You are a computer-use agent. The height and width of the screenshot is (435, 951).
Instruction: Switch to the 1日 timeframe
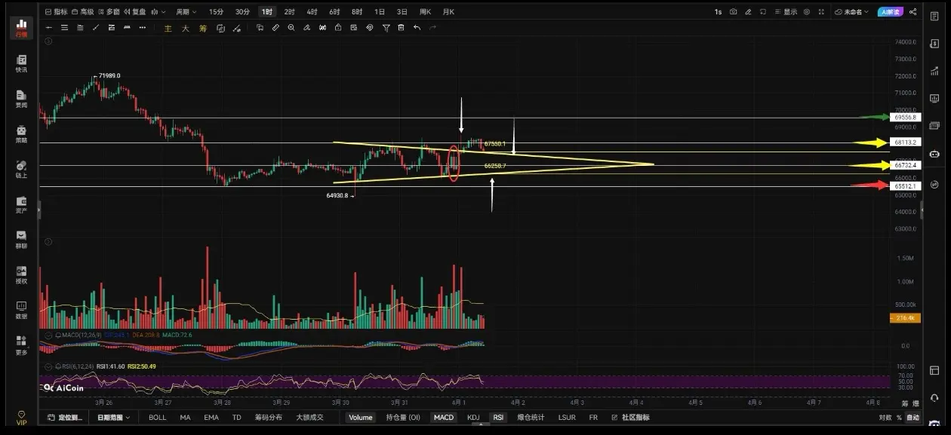tap(380, 12)
